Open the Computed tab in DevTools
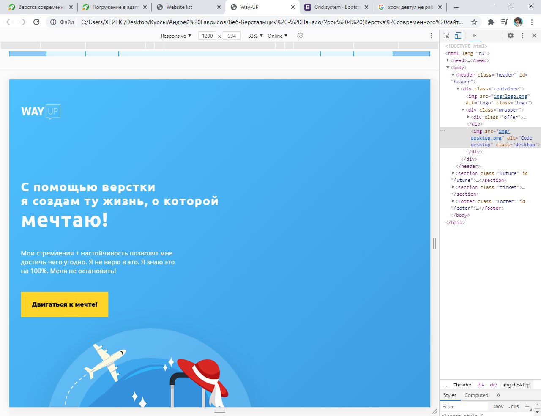 point(476,395)
